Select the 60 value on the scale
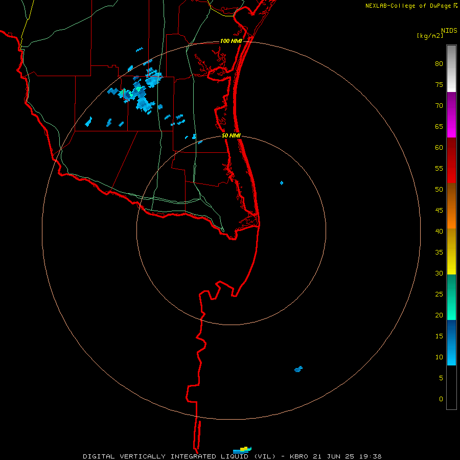Viewport: 460px width, 460px height. (x=439, y=148)
